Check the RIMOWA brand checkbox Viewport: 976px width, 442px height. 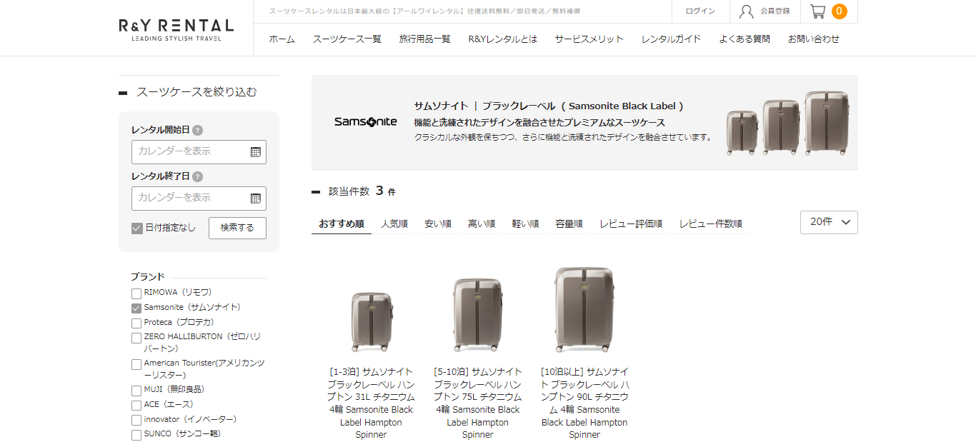(x=136, y=293)
